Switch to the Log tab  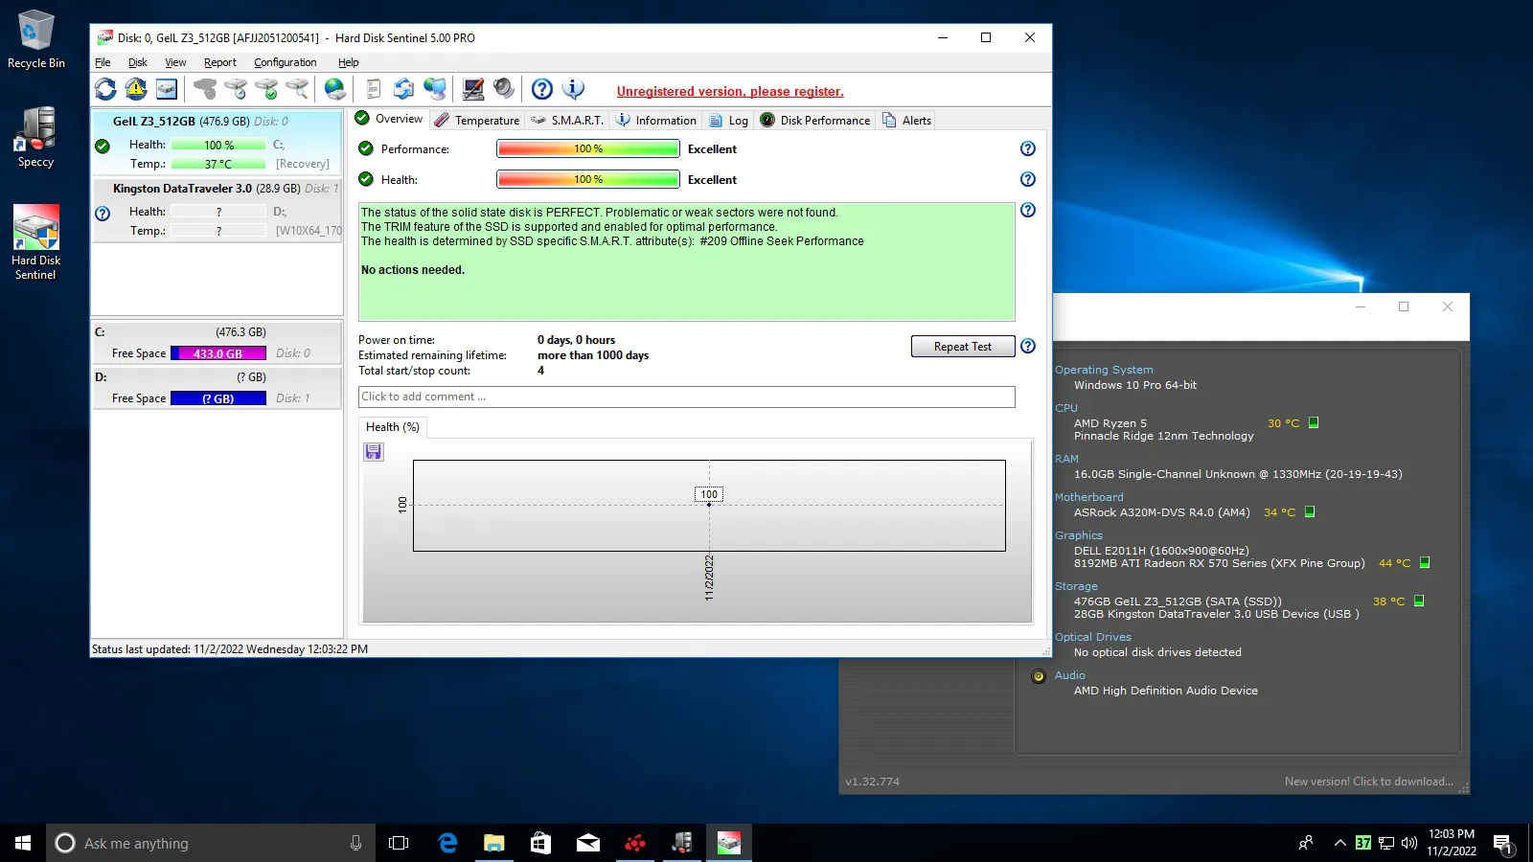coord(728,120)
